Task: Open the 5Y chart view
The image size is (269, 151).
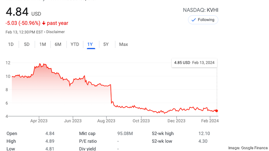Action: click(x=106, y=44)
